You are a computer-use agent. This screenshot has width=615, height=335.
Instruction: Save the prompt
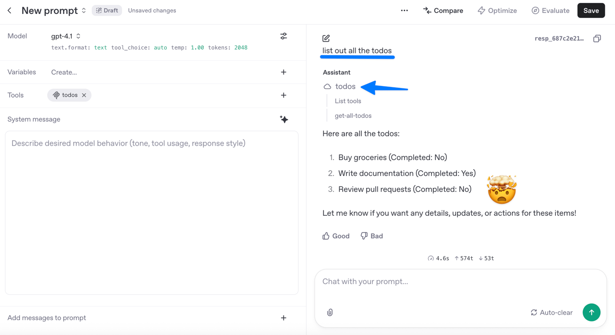pos(591,11)
